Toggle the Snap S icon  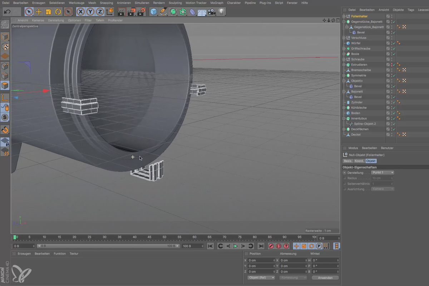5,117
